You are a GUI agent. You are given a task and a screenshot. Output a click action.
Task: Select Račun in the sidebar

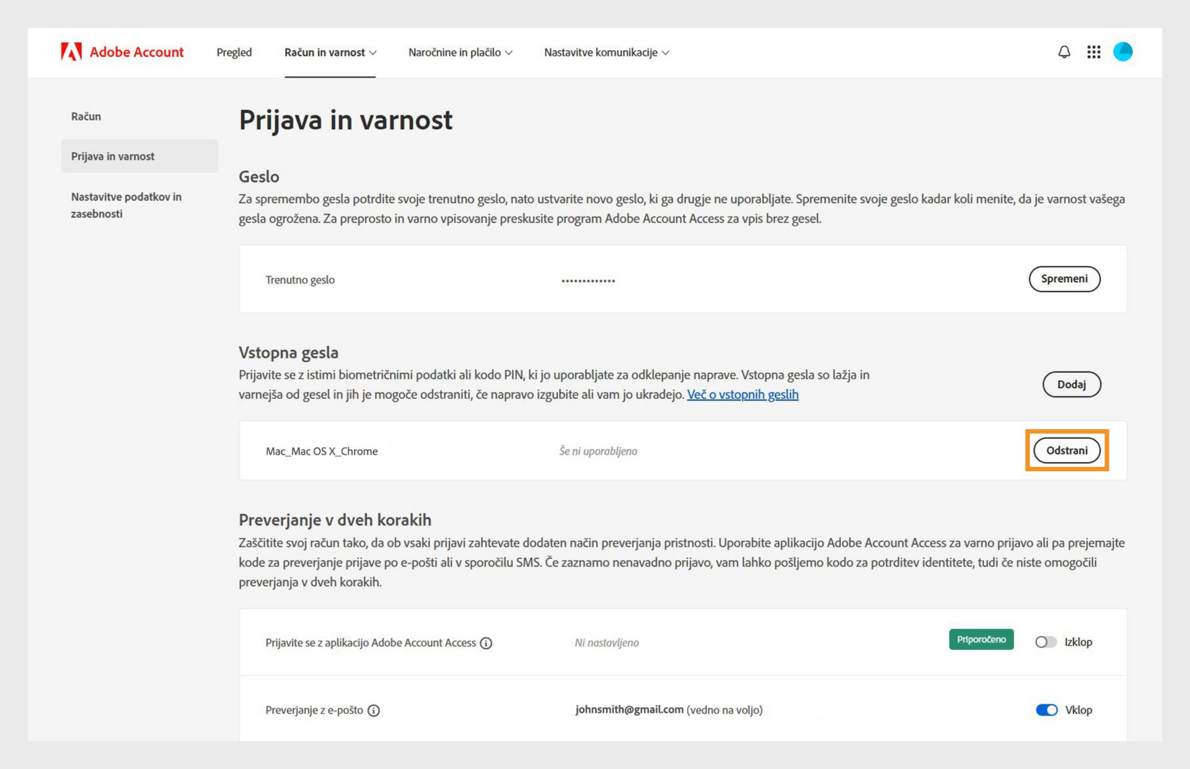[86, 117]
